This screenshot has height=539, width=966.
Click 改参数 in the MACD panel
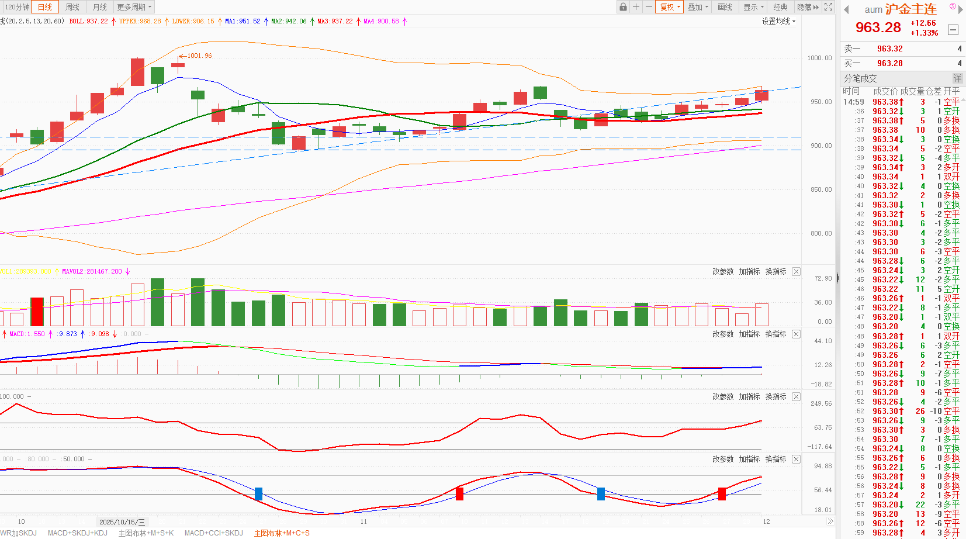pos(723,334)
